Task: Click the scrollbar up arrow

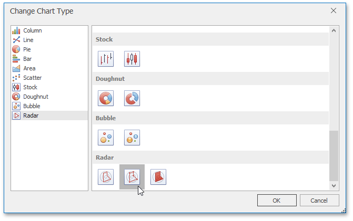Action: [x=334, y=30]
